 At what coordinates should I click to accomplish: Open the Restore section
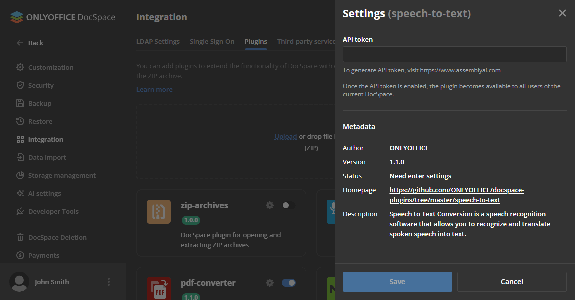click(40, 121)
